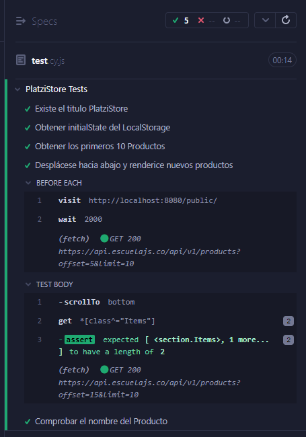
Task: Open the options chevron dropdown in header
Action: (265, 20)
